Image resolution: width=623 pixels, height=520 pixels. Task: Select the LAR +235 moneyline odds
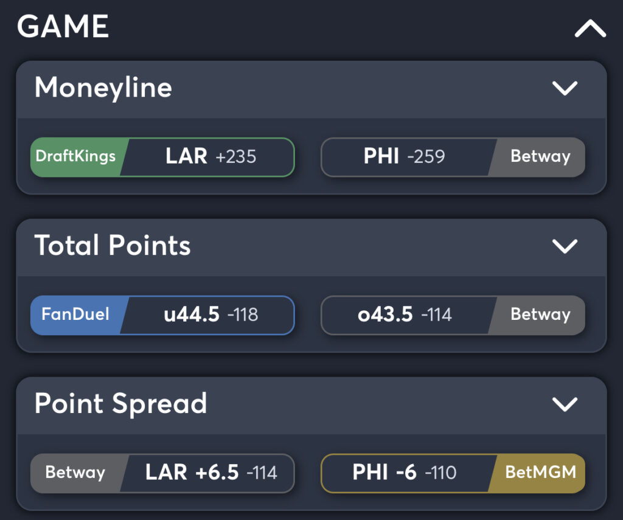(210, 157)
